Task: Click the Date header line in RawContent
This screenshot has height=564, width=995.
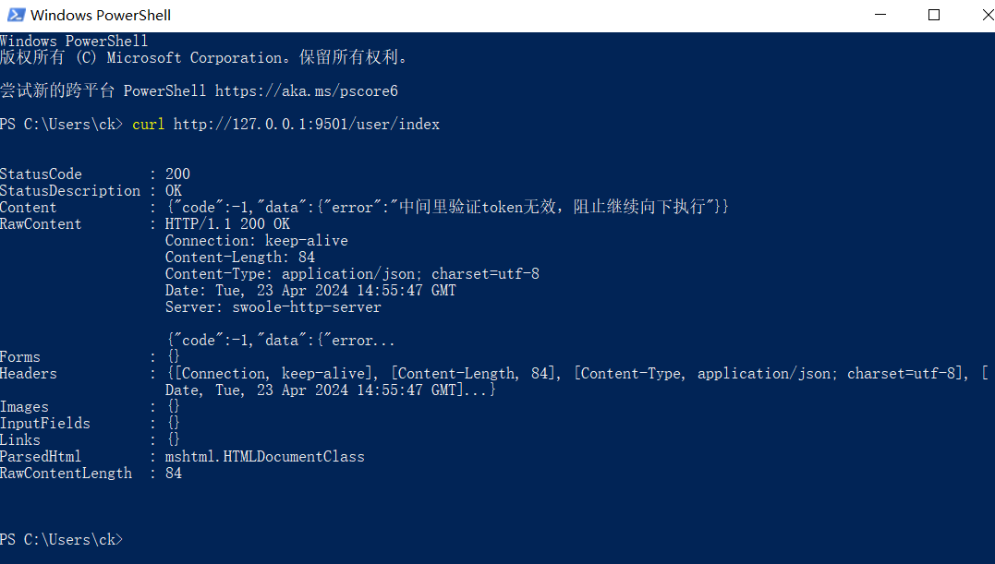Action: click(310, 290)
